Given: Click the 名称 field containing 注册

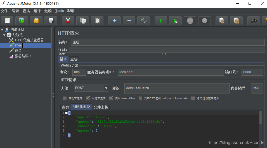Looking at the screenshot, I should pos(168,42).
